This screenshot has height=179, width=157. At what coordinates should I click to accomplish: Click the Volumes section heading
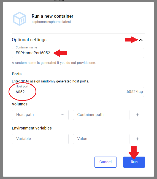(x=20, y=104)
